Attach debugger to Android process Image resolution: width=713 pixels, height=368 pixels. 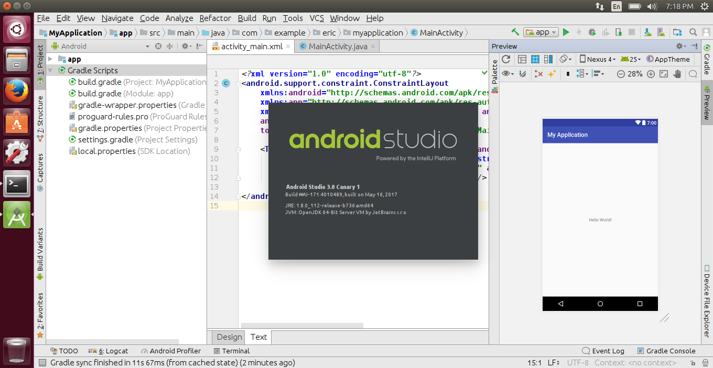coord(619,32)
